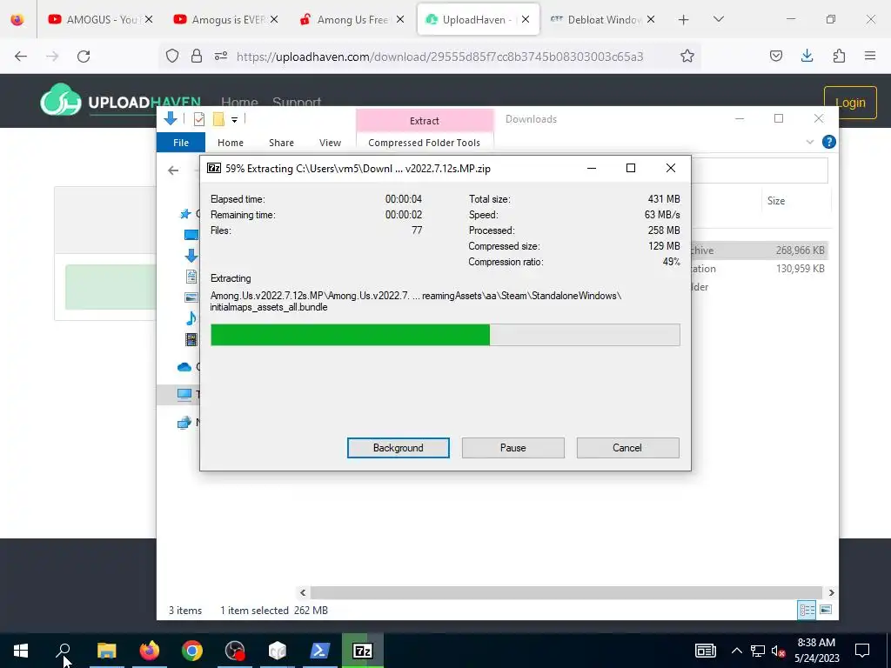Select file row sized 130,959 KB
Screen dimensions: 891x668
[x=759, y=269]
